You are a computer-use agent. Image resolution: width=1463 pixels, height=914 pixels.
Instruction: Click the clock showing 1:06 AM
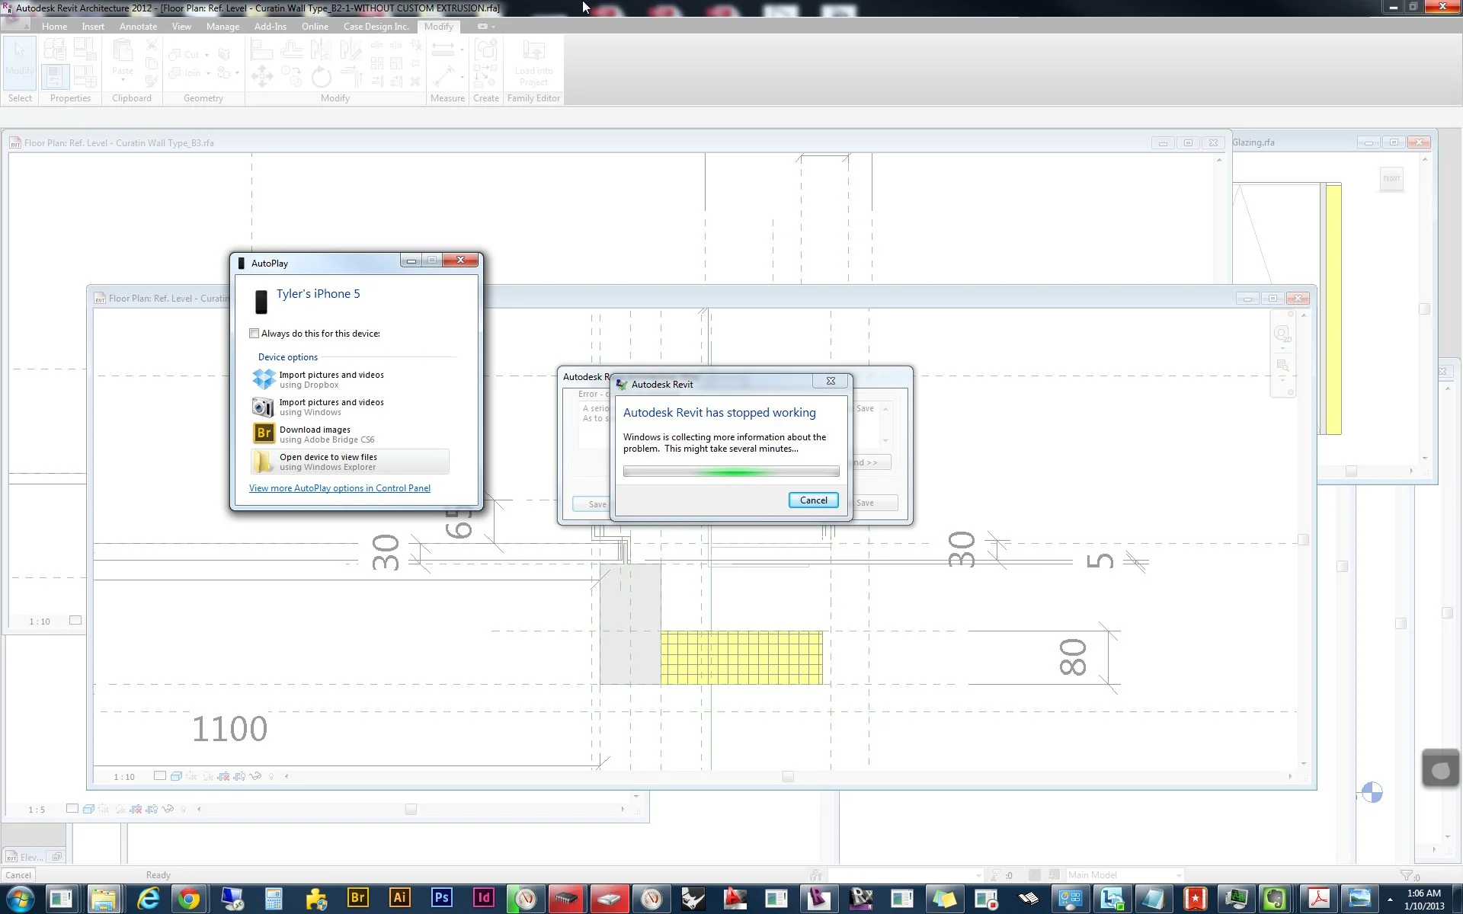(1423, 893)
